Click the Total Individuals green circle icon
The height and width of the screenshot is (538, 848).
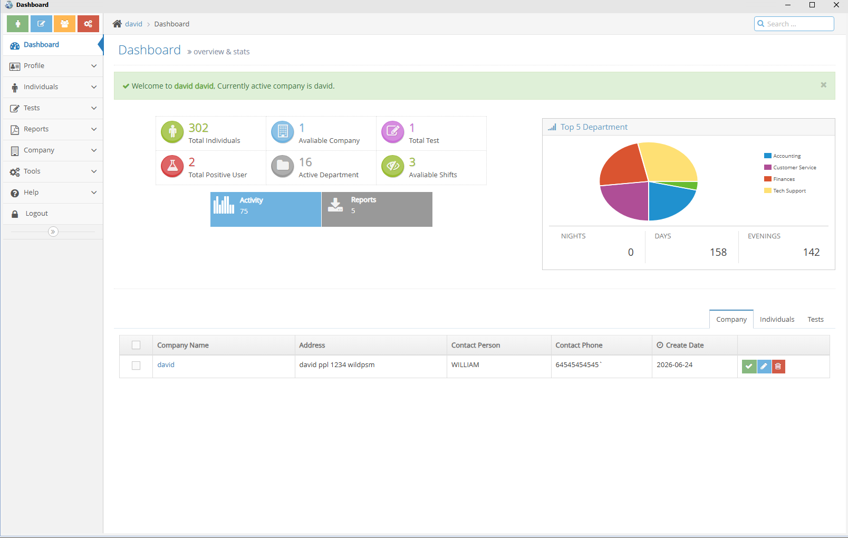click(172, 132)
